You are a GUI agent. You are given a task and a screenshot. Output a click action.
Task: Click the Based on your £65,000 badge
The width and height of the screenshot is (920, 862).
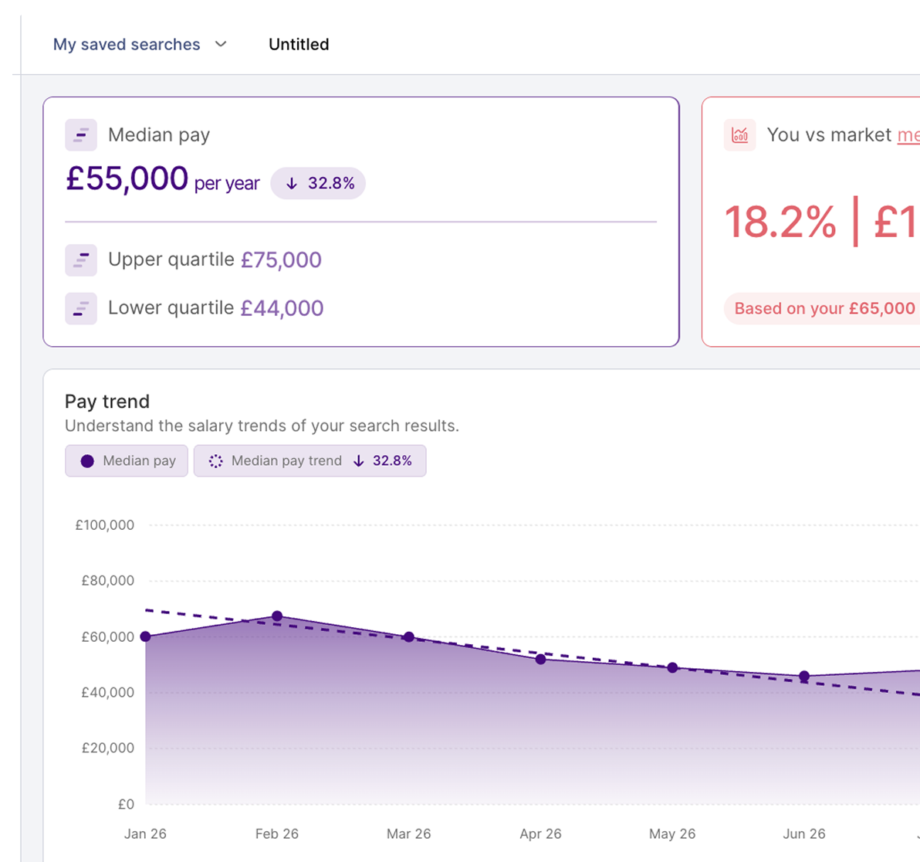tap(821, 308)
